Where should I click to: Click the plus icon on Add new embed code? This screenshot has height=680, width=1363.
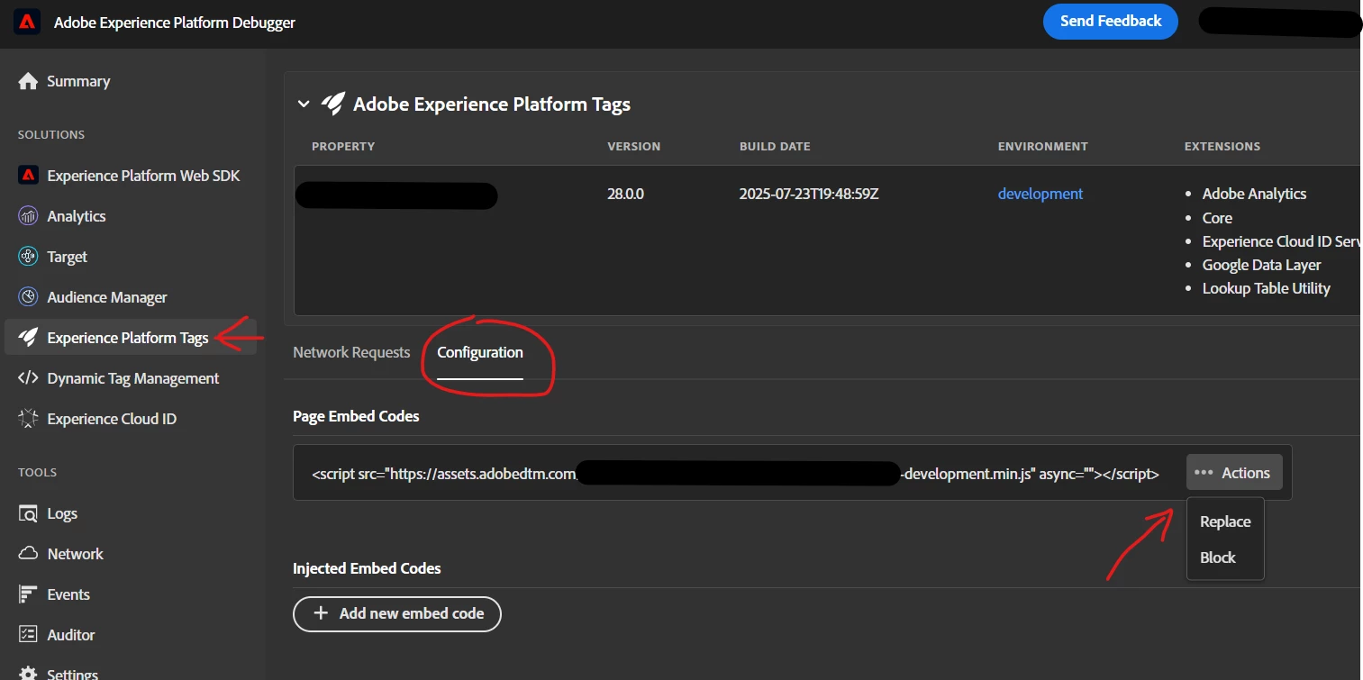tap(320, 613)
